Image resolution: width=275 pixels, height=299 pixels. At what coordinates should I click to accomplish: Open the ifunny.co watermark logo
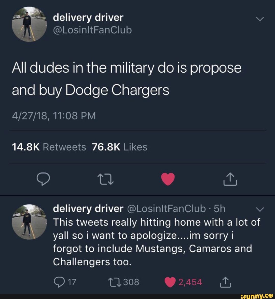click(x=257, y=296)
